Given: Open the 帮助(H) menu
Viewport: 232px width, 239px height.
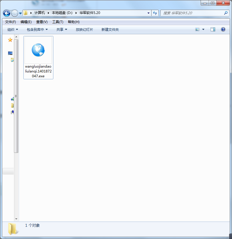Looking at the screenshot, I should tap(74, 22).
